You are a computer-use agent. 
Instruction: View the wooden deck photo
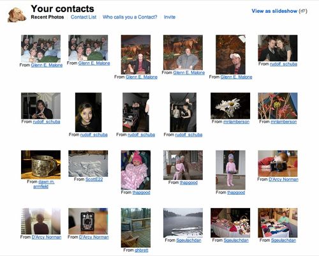point(136,228)
